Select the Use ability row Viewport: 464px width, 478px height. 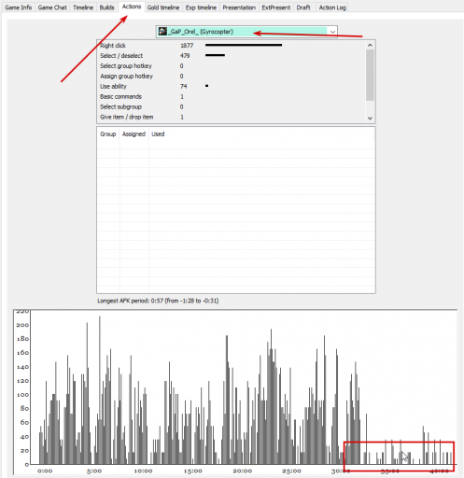point(232,87)
